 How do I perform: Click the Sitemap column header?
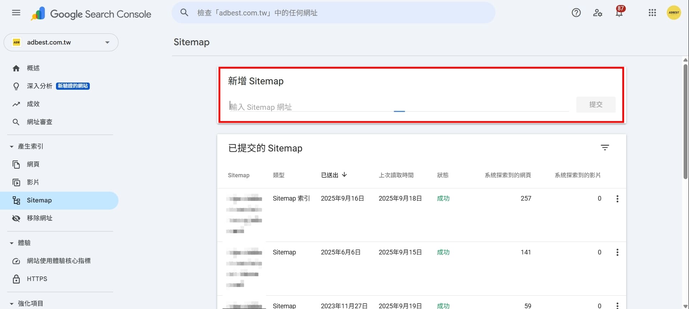tap(239, 175)
